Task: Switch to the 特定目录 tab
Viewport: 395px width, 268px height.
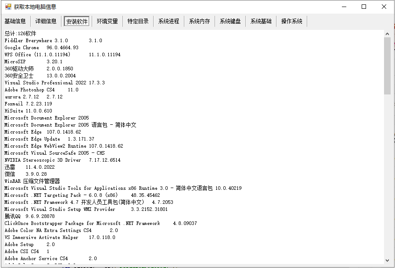Action: click(138, 21)
